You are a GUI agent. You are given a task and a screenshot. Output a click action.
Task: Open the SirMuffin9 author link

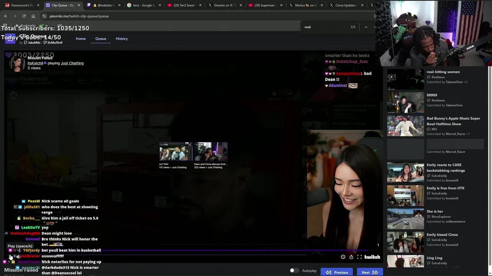[x=53, y=43]
